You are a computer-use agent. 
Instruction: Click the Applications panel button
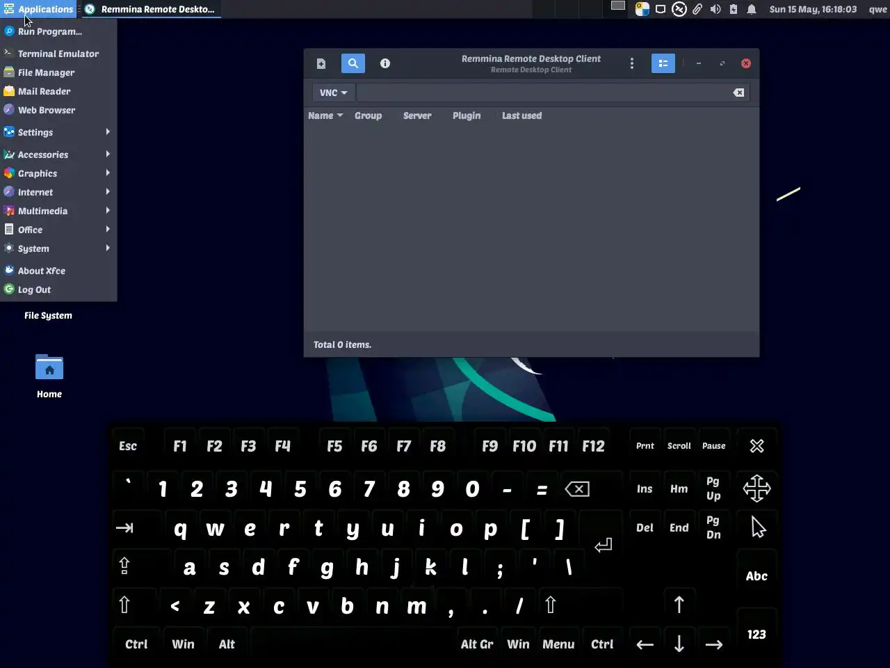38,9
